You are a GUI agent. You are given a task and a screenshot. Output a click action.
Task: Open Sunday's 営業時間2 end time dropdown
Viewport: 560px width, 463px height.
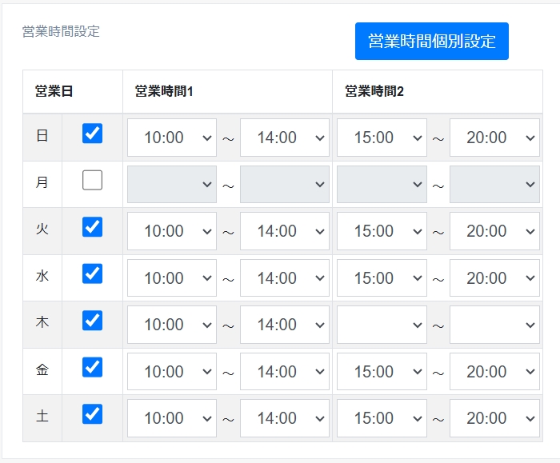[x=494, y=138]
